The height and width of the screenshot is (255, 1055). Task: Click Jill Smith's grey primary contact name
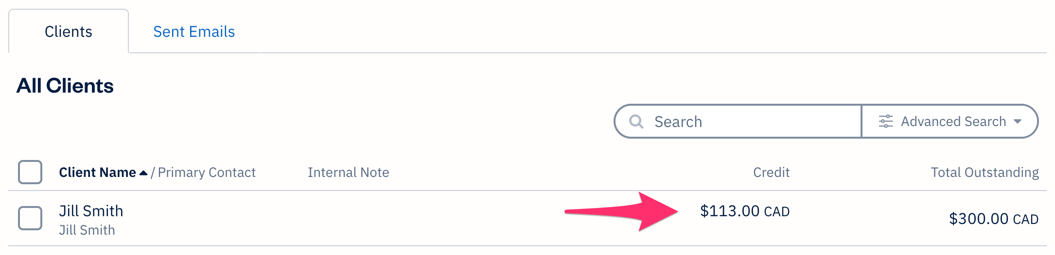pyautogui.click(x=87, y=230)
